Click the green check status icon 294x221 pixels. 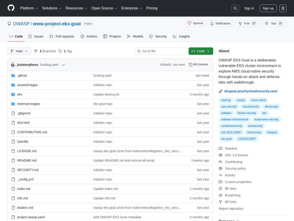click(63, 65)
